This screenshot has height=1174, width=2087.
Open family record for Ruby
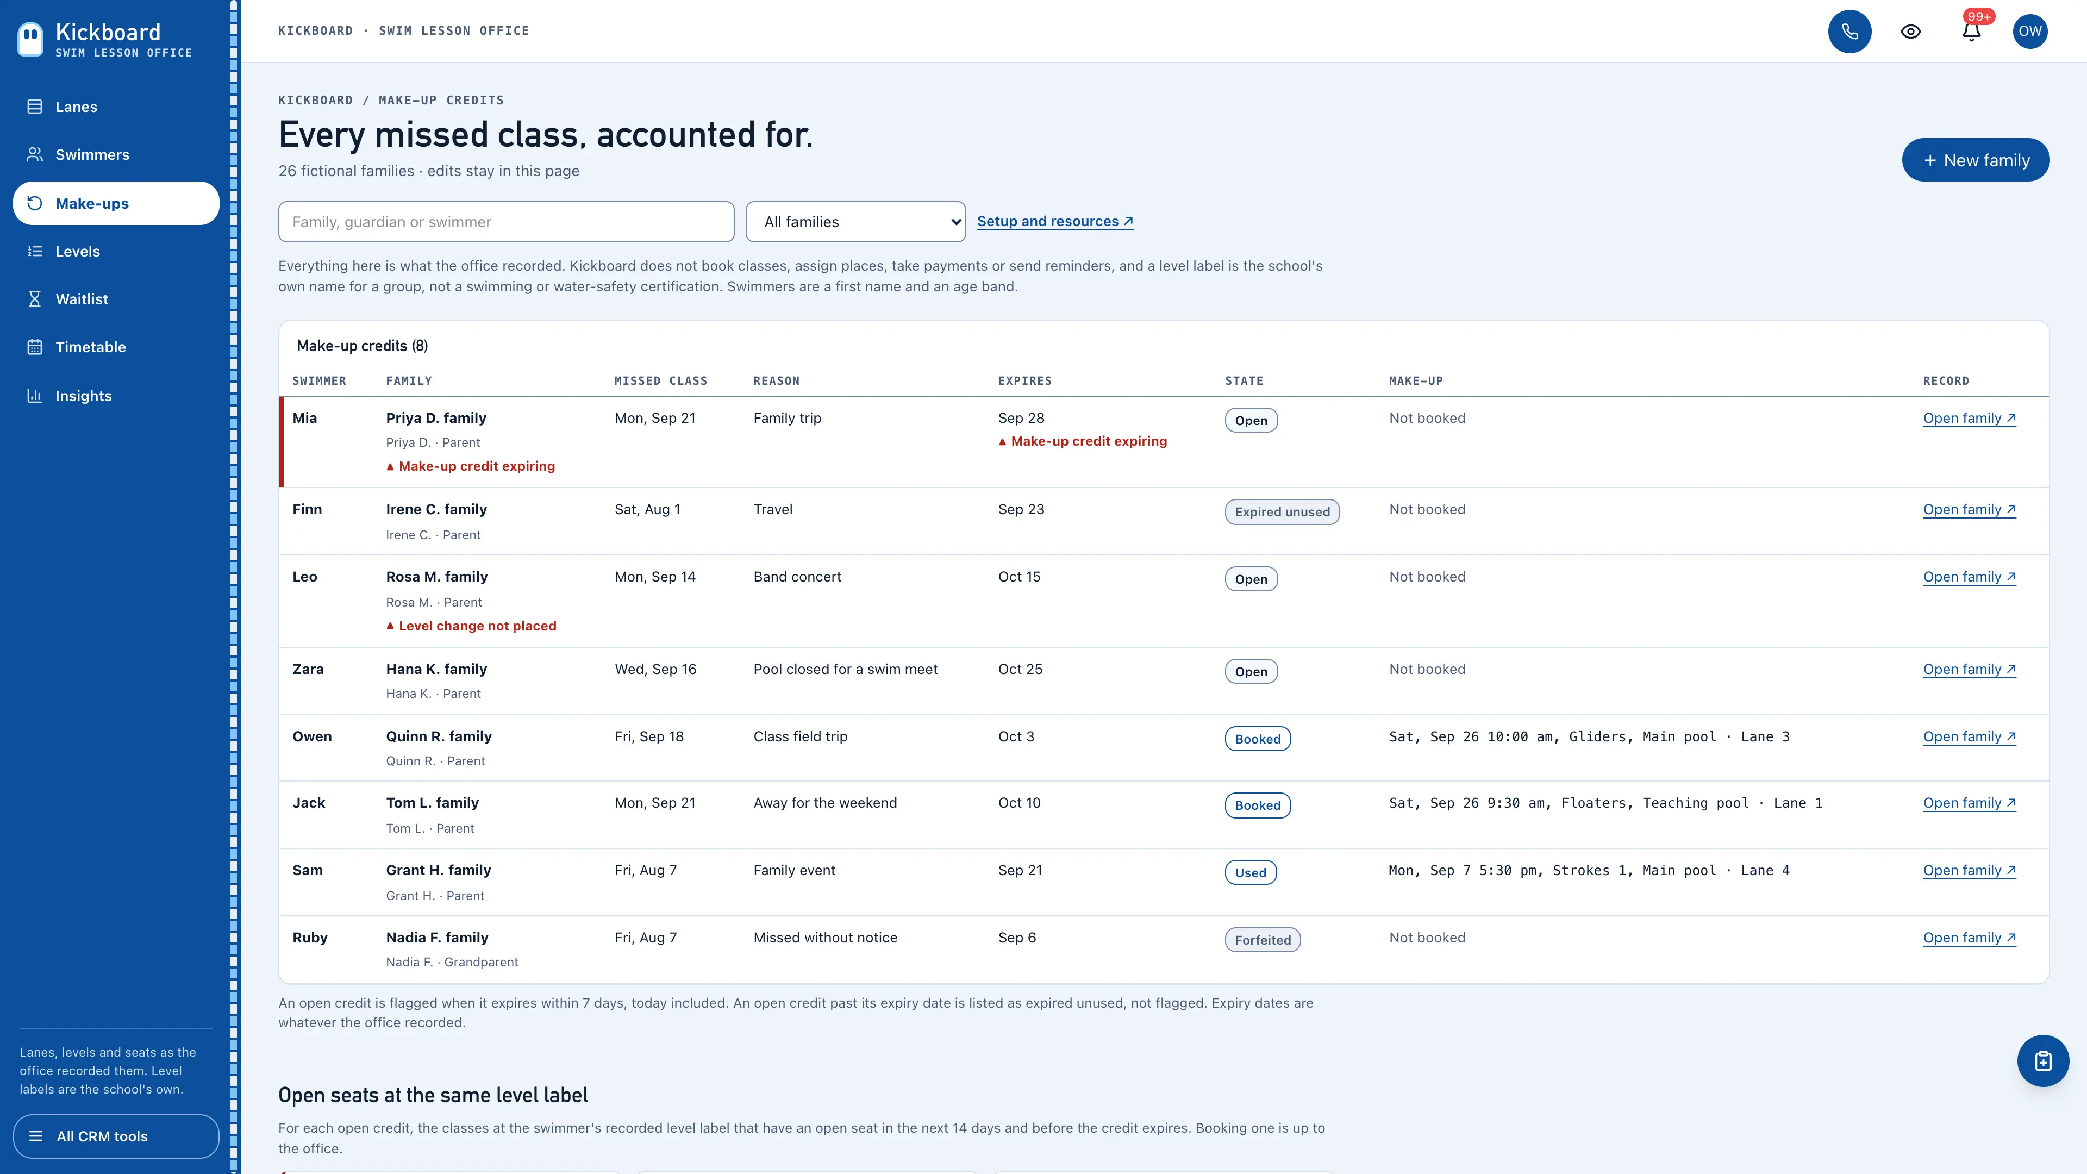(x=1970, y=938)
